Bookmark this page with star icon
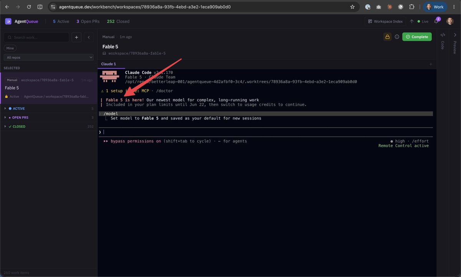Screen dimensions: 461x277 [x=352, y=7]
